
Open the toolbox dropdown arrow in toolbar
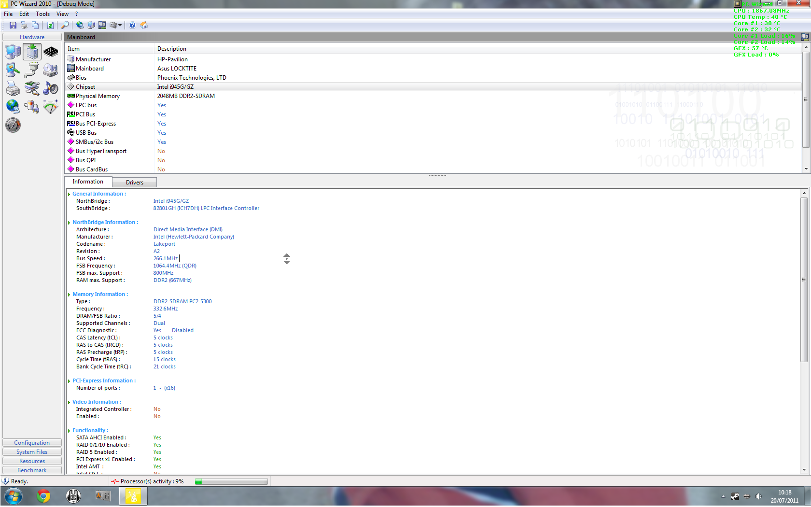[120, 25]
